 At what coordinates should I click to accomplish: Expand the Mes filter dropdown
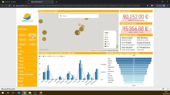[27, 58]
